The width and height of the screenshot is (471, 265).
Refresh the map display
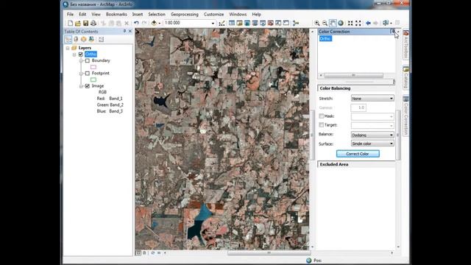tap(153, 253)
